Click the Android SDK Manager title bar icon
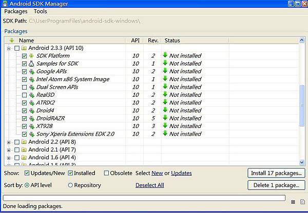This screenshot has width=308, height=213. tap(5, 4)
